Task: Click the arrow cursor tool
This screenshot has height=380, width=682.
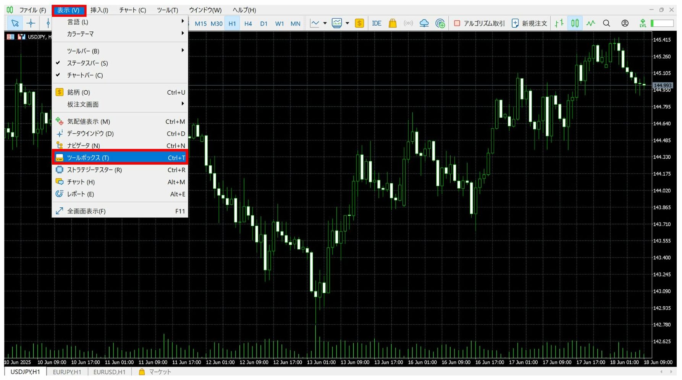Action: tap(15, 23)
